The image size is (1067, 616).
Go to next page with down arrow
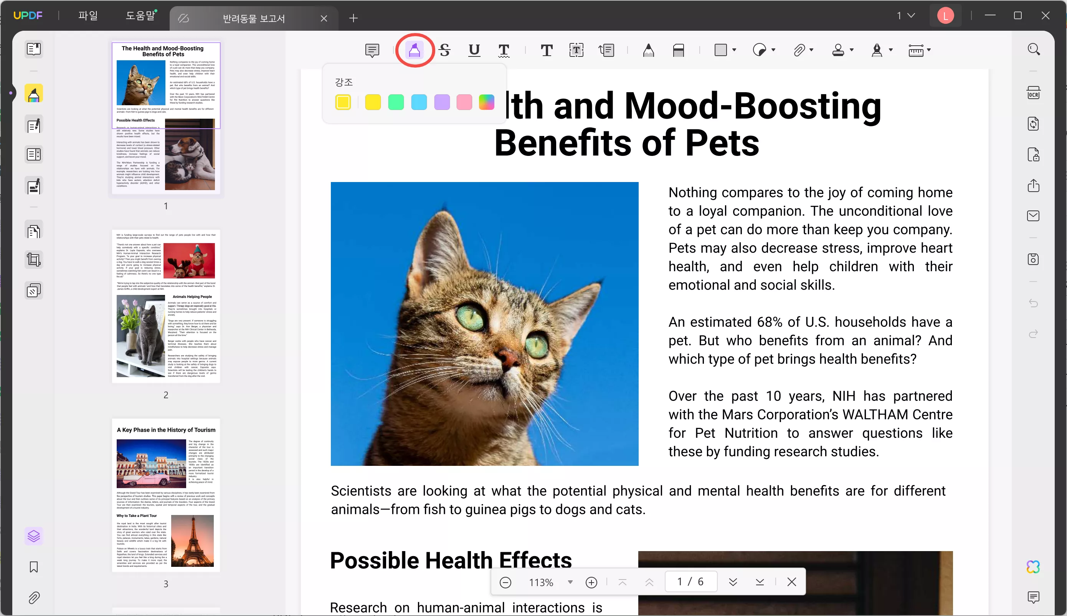pyautogui.click(x=733, y=582)
